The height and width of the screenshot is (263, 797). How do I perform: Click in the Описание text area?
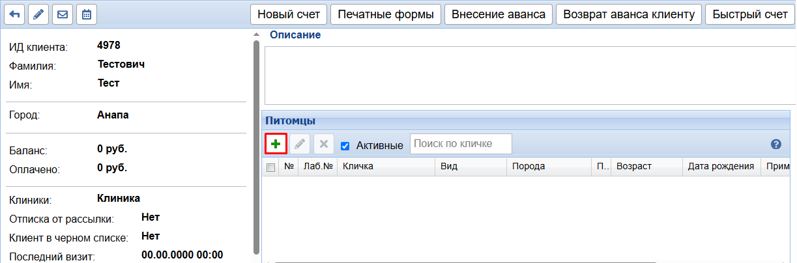coord(529,75)
